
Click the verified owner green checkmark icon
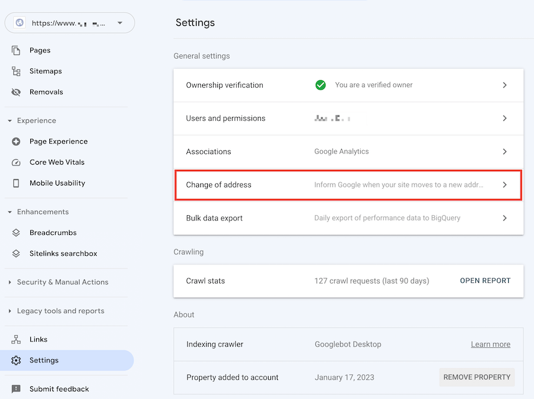point(320,85)
